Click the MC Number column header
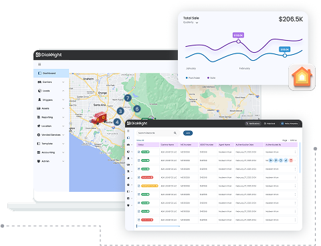Image resolution: width=321 pixels, height=246 pixels. tap(189, 145)
